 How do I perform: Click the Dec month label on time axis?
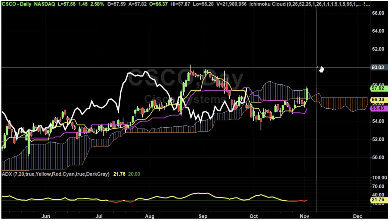pyautogui.click(x=357, y=216)
